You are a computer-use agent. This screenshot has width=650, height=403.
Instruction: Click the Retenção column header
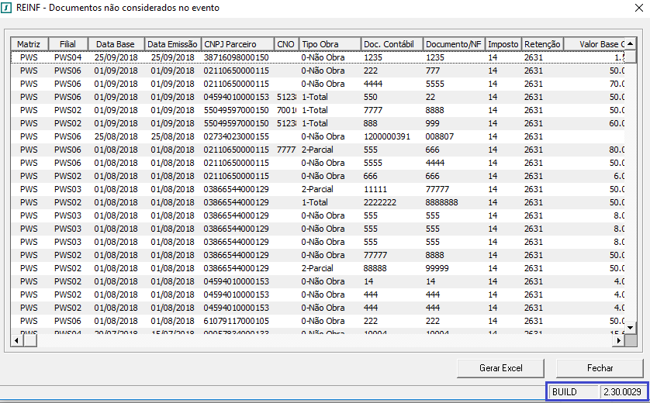542,44
